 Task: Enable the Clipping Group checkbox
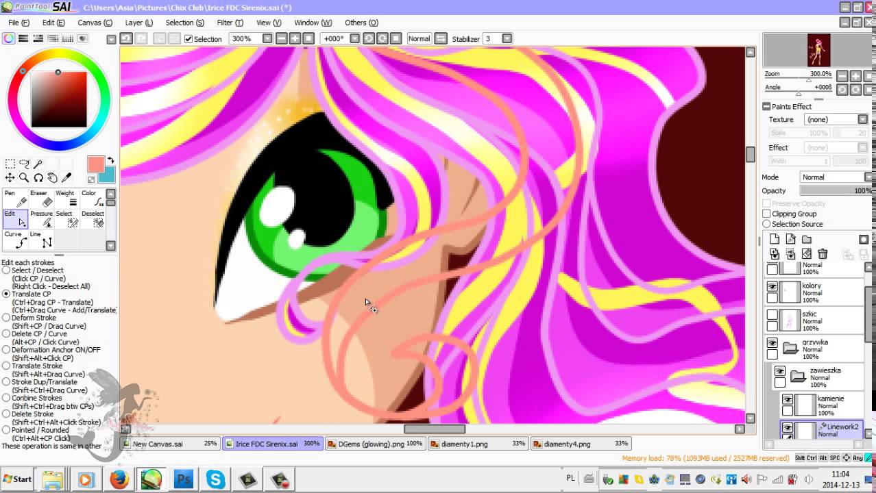[x=766, y=214]
